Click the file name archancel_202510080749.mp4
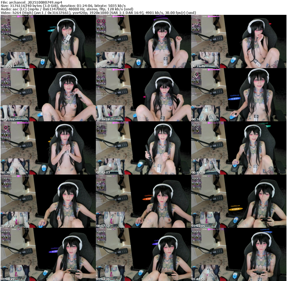Viewport: 287px width, 281px height. 36,2
